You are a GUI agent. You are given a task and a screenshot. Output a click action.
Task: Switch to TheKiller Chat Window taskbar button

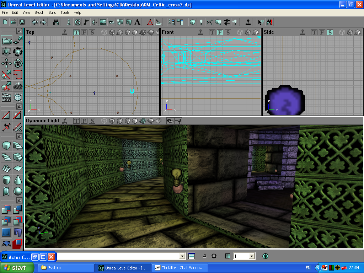(180, 268)
